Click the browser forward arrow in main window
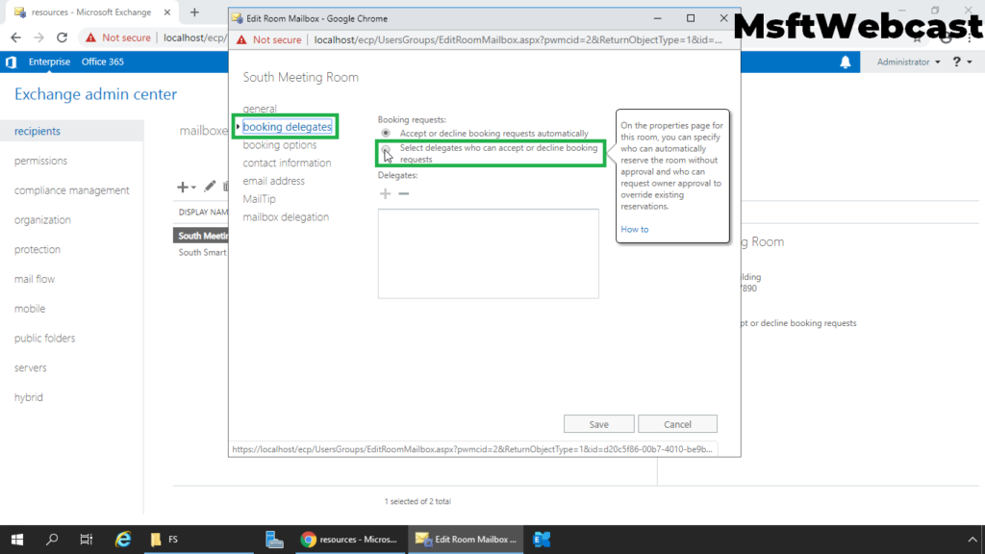Image resolution: width=985 pixels, height=554 pixels. (38, 38)
